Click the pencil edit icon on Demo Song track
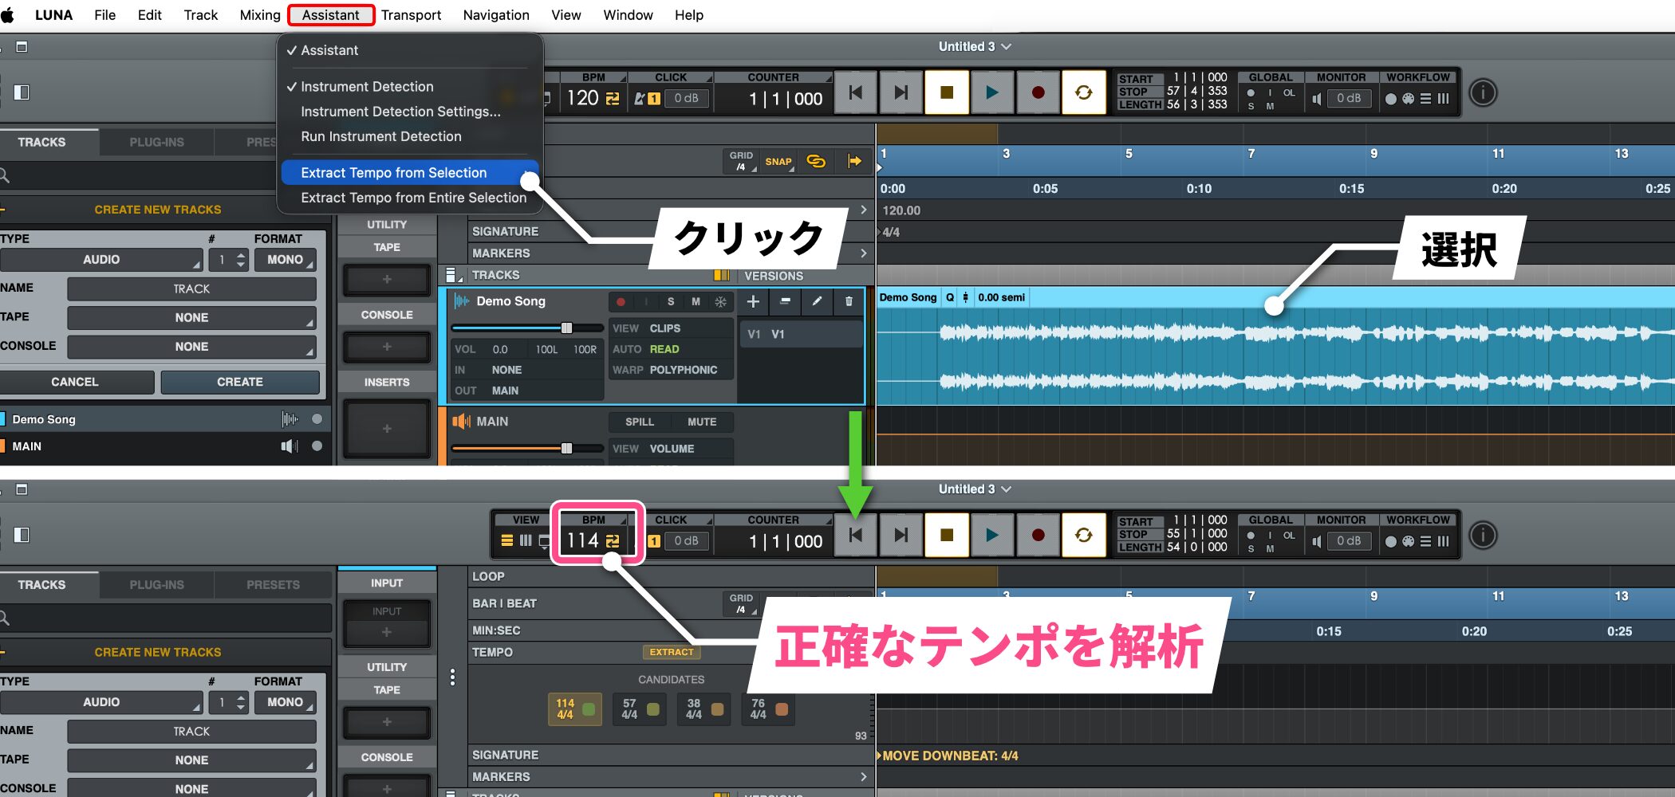 [x=817, y=301]
